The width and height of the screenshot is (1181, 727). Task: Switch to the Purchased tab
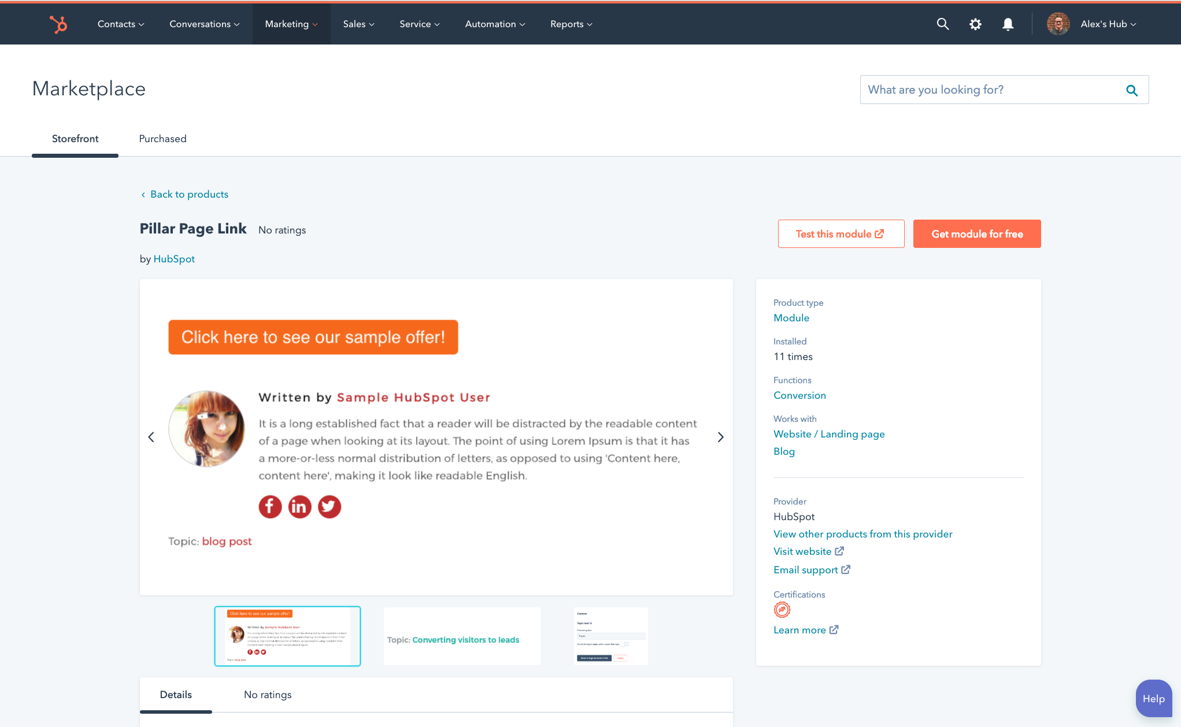coord(162,139)
